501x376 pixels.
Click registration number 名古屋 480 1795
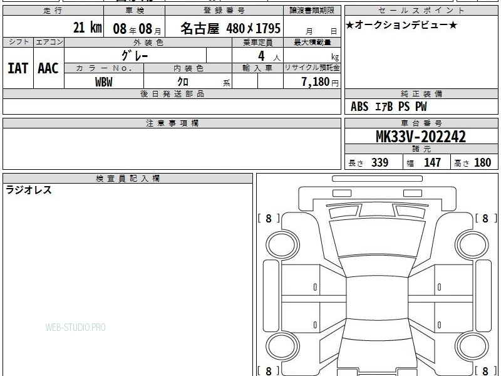point(230,28)
